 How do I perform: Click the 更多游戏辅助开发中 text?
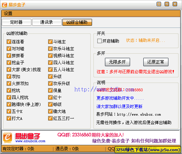coord(120,98)
